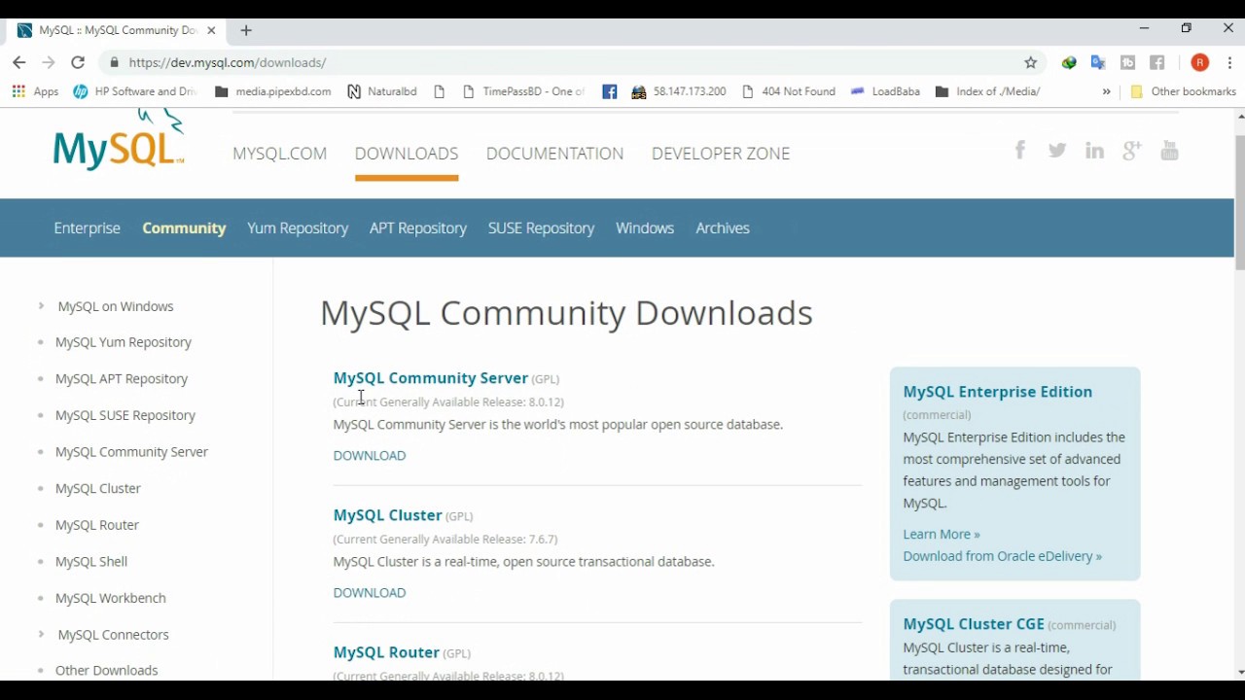This screenshot has width=1245, height=700.
Task: Open the APT Repository submenu item
Action: click(x=418, y=228)
